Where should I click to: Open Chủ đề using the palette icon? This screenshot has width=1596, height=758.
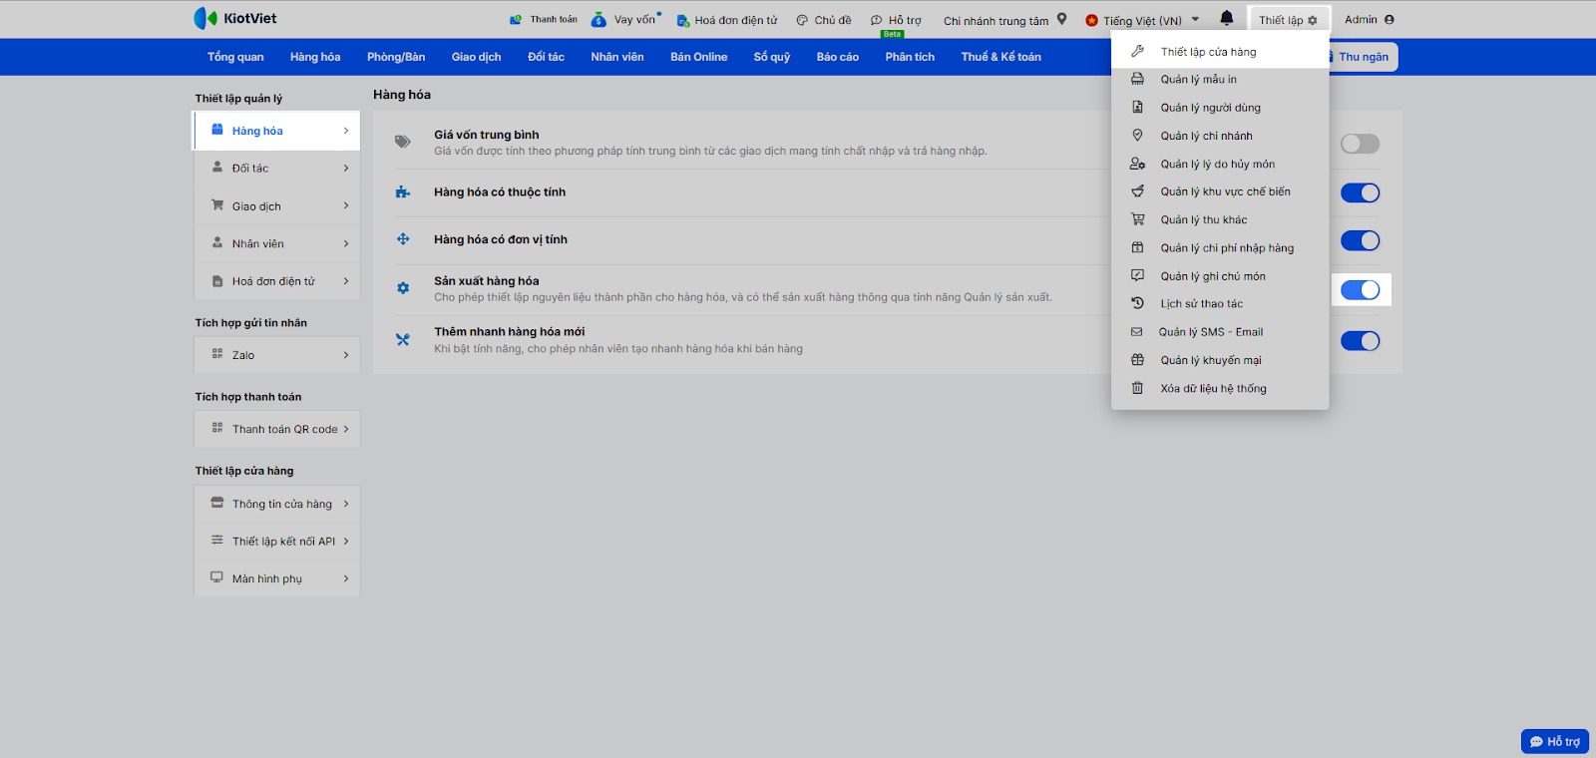802,20
